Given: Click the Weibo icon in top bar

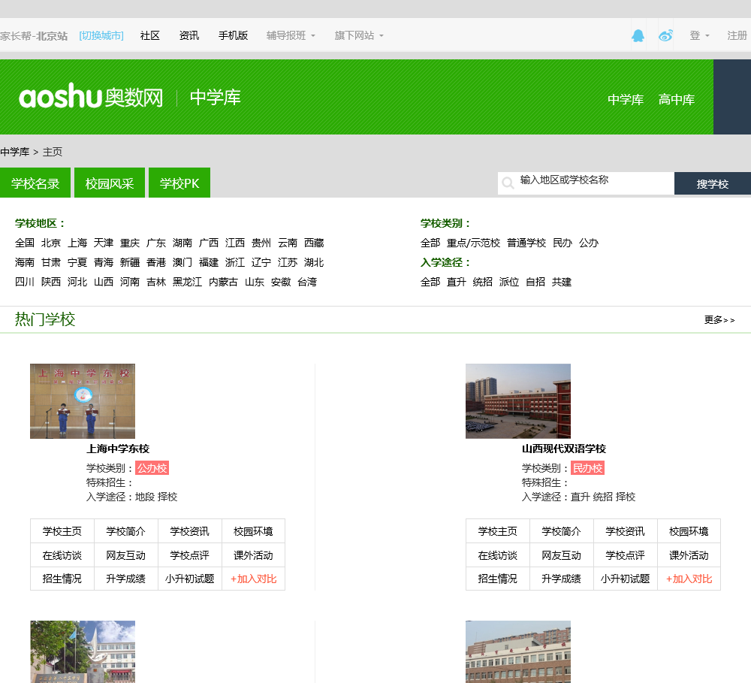Looking at the screenshot, I should pyautogui.click(x=665, y=35).
